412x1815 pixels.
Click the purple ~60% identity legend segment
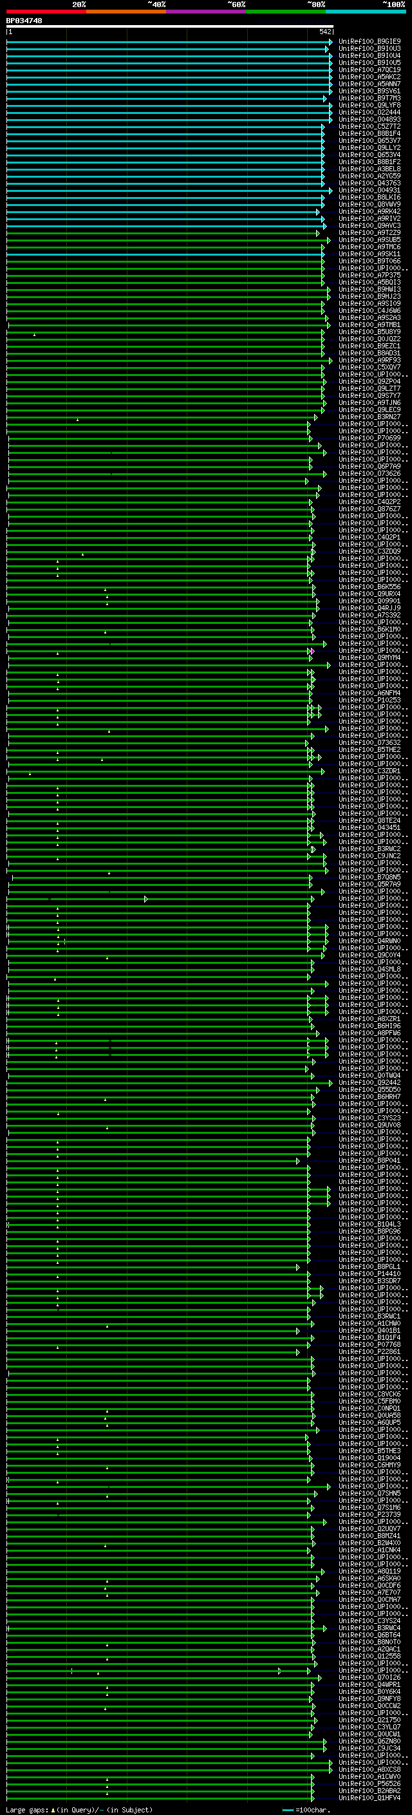pyautogui.click(x=207, y=12)
